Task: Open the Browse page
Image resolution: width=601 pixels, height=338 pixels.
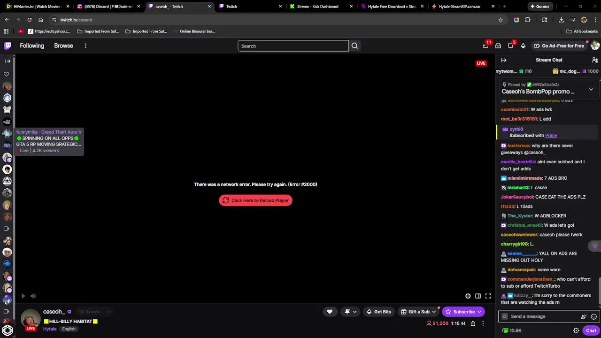Action: (x=63, y=46)
